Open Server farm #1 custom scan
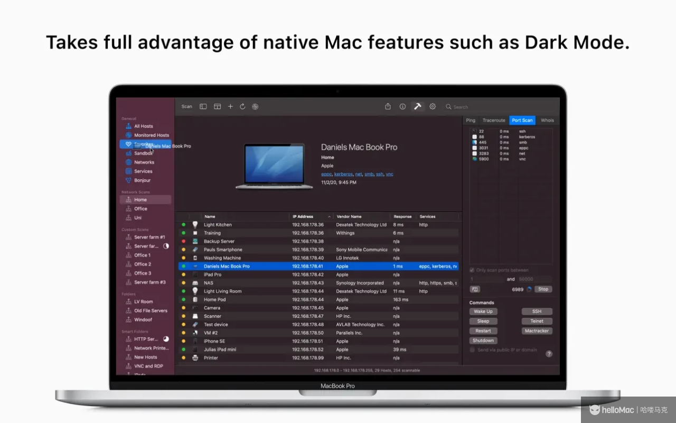This screenshot has width=676, height=423. point(145,237)
